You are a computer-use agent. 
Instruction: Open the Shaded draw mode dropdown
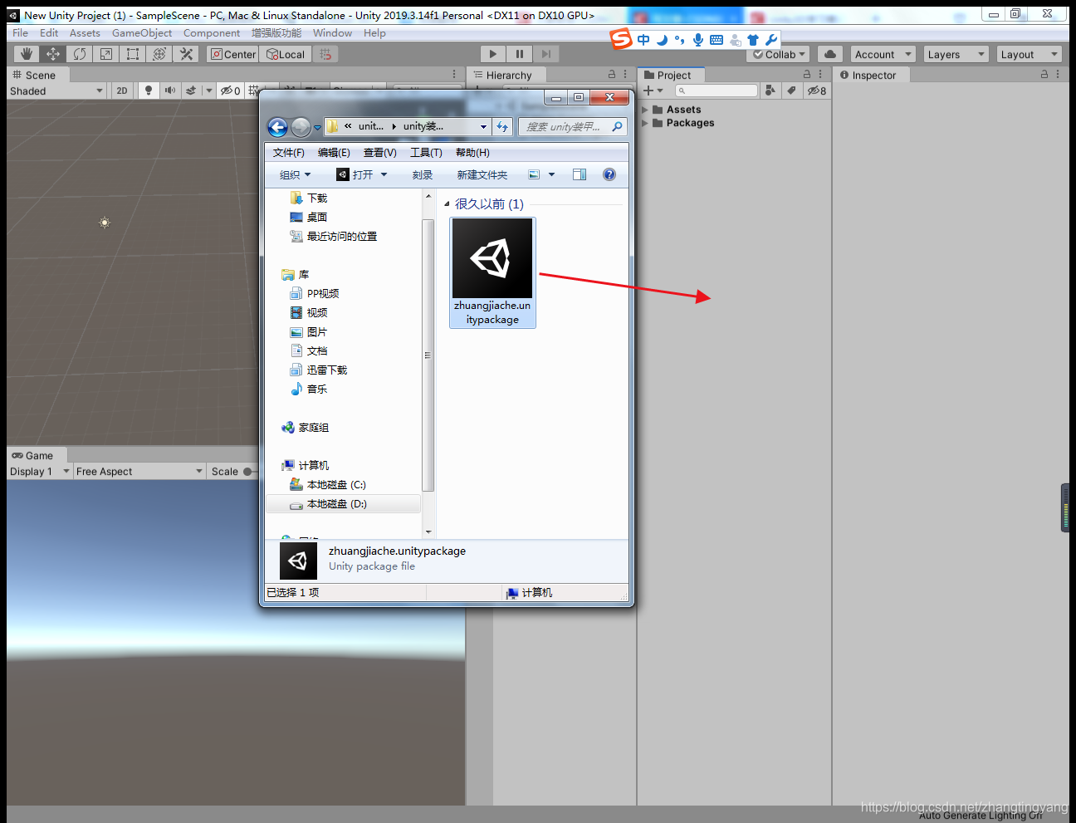click(x=56, y=91)
